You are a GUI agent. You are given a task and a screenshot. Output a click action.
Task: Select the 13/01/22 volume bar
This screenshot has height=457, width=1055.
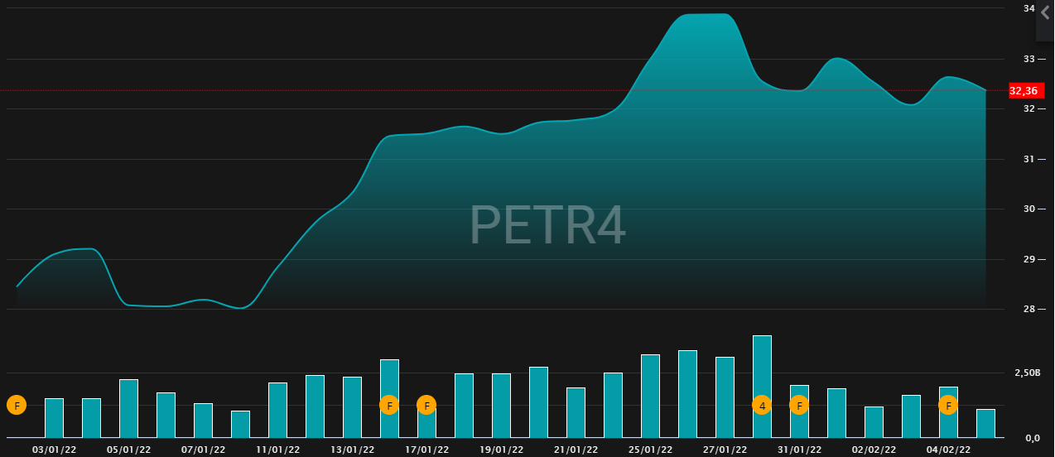tap(352, 407)
